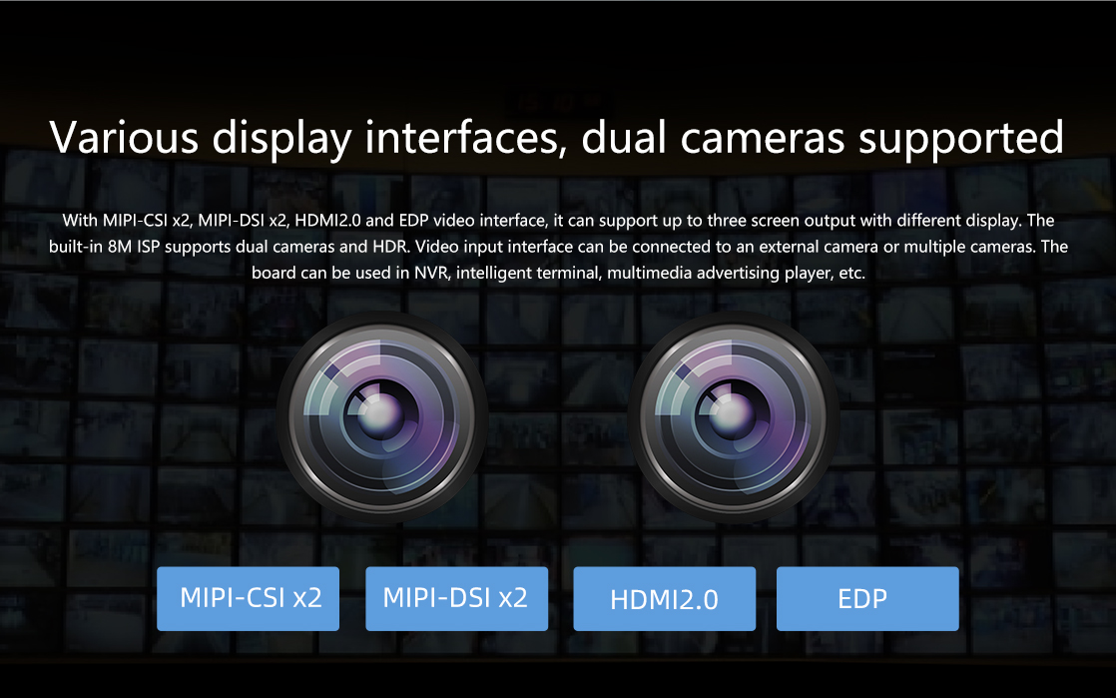Click the left camera lens image
This screenshot has height=698, width=1116.
382,416
